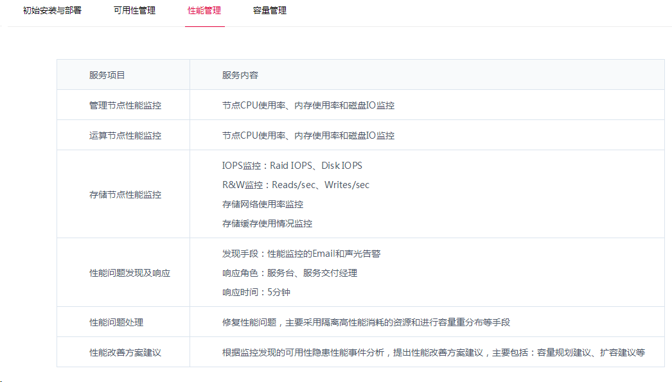The height and width of the screenshot is (382, 672).
Task: Go to the 容量管理 tab
Action: [270, 11]
